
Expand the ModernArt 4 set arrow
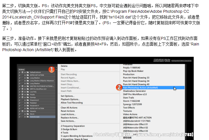[x=25, y=106]
